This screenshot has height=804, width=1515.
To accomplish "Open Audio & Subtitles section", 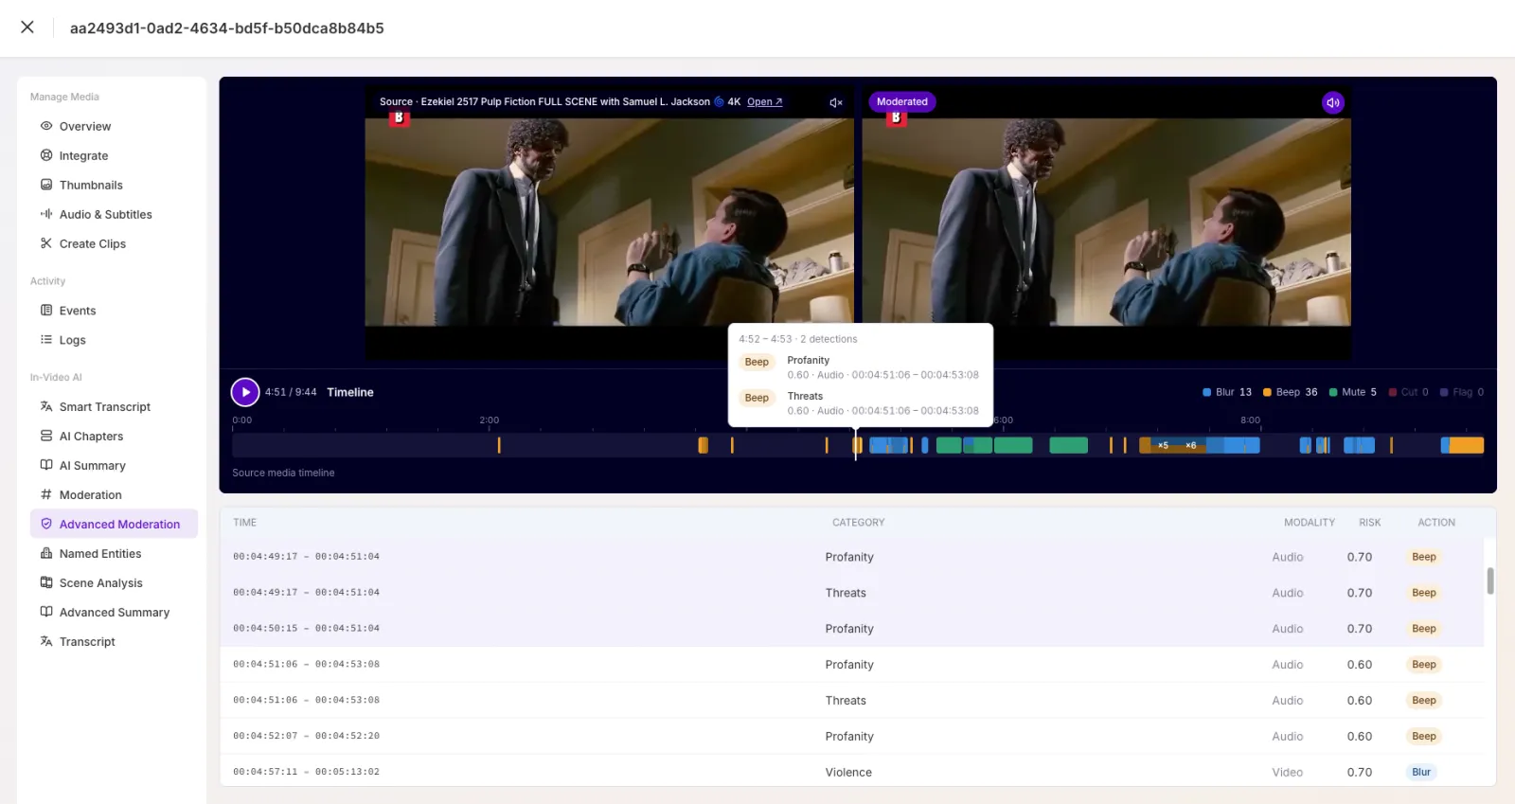I will click(105, 214).
